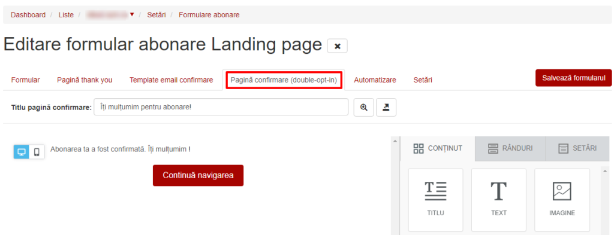Open the blurred list name dropdown arrow

(x=132, y=14)
